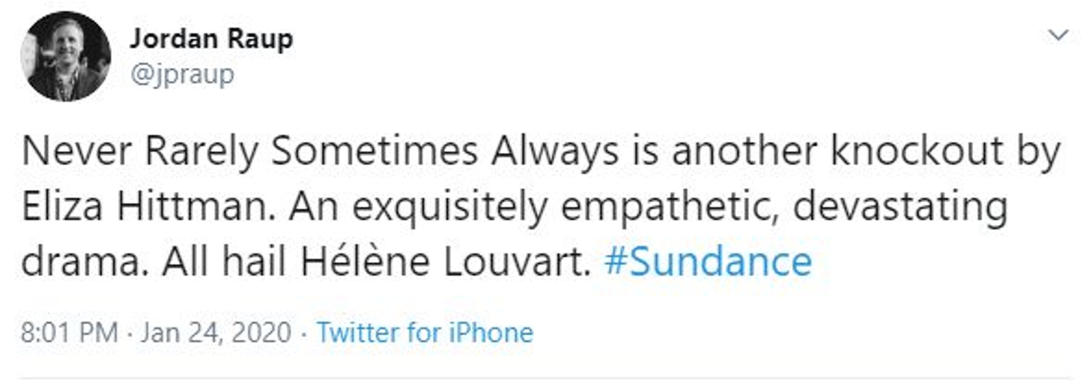The height and width of the screenshot is (381, 1091).
Task: Click the 8:01 PM timestamp
Action: coord(69,332)
